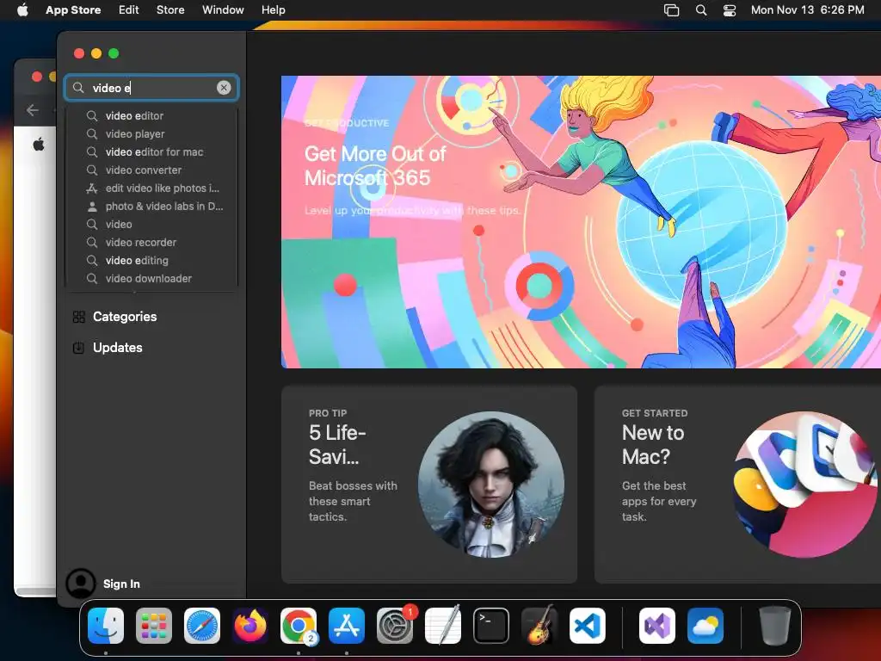Open the Microsoft 365 featured banner
Screen dimensions: 881x661
point(581,222)
